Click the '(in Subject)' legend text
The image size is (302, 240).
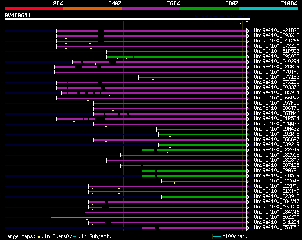point(95,236)
